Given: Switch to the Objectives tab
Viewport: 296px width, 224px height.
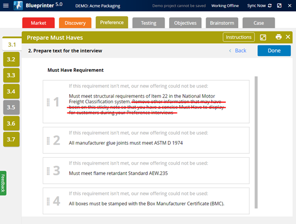Looking at the screenshot, I should [185, 23].
